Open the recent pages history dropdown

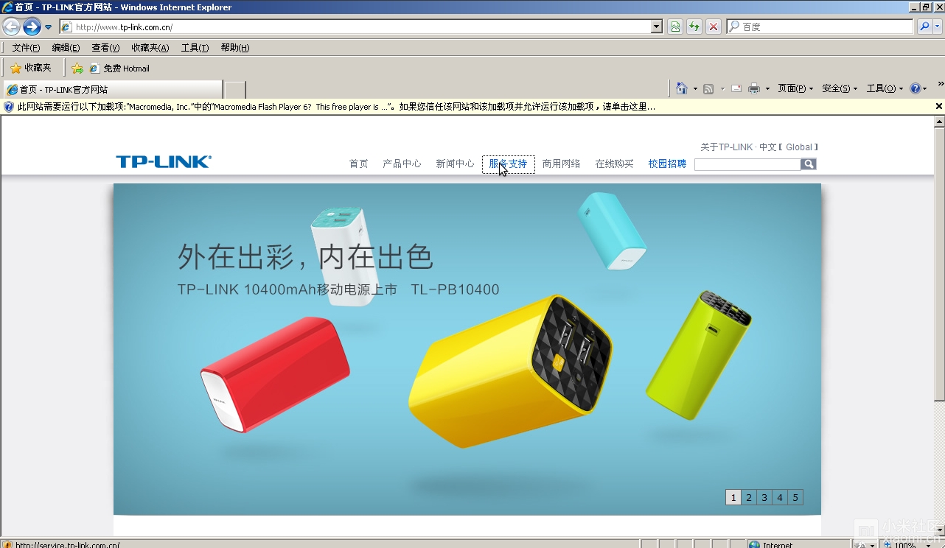click(x=49, y=27)
